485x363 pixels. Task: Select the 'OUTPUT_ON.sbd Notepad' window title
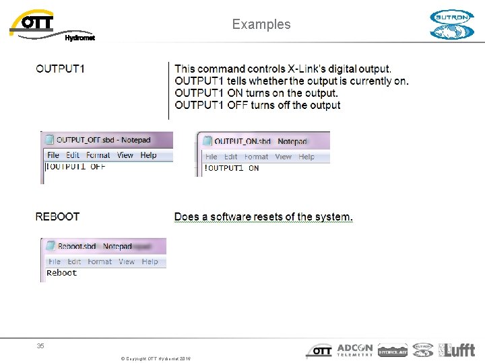[261, 141]
